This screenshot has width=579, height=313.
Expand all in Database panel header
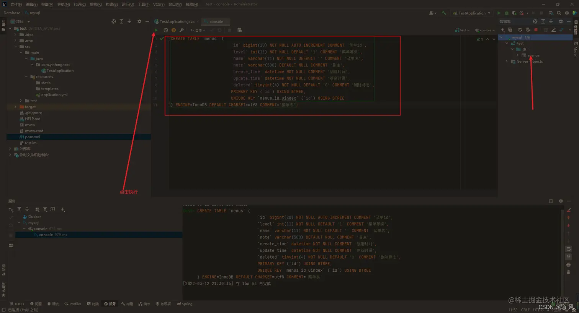[543, 21]
